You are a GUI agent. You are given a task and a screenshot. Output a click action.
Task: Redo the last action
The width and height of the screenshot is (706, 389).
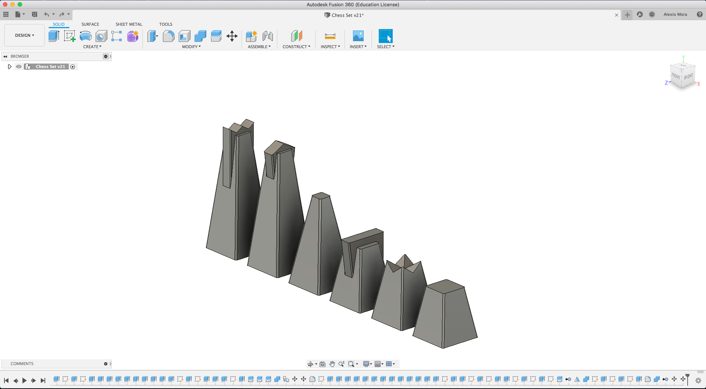[x=62, y=14]
